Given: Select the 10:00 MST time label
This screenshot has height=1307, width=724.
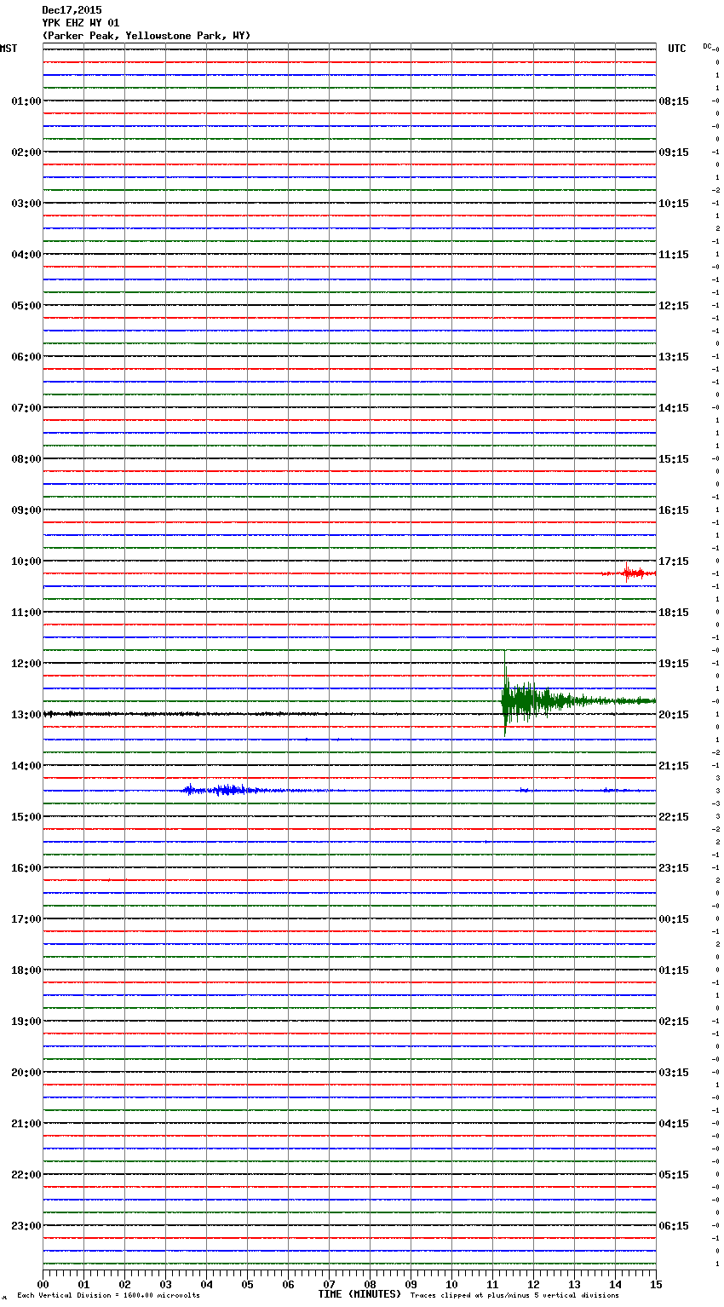Looking at the screenshot, I should pos(26,561).
